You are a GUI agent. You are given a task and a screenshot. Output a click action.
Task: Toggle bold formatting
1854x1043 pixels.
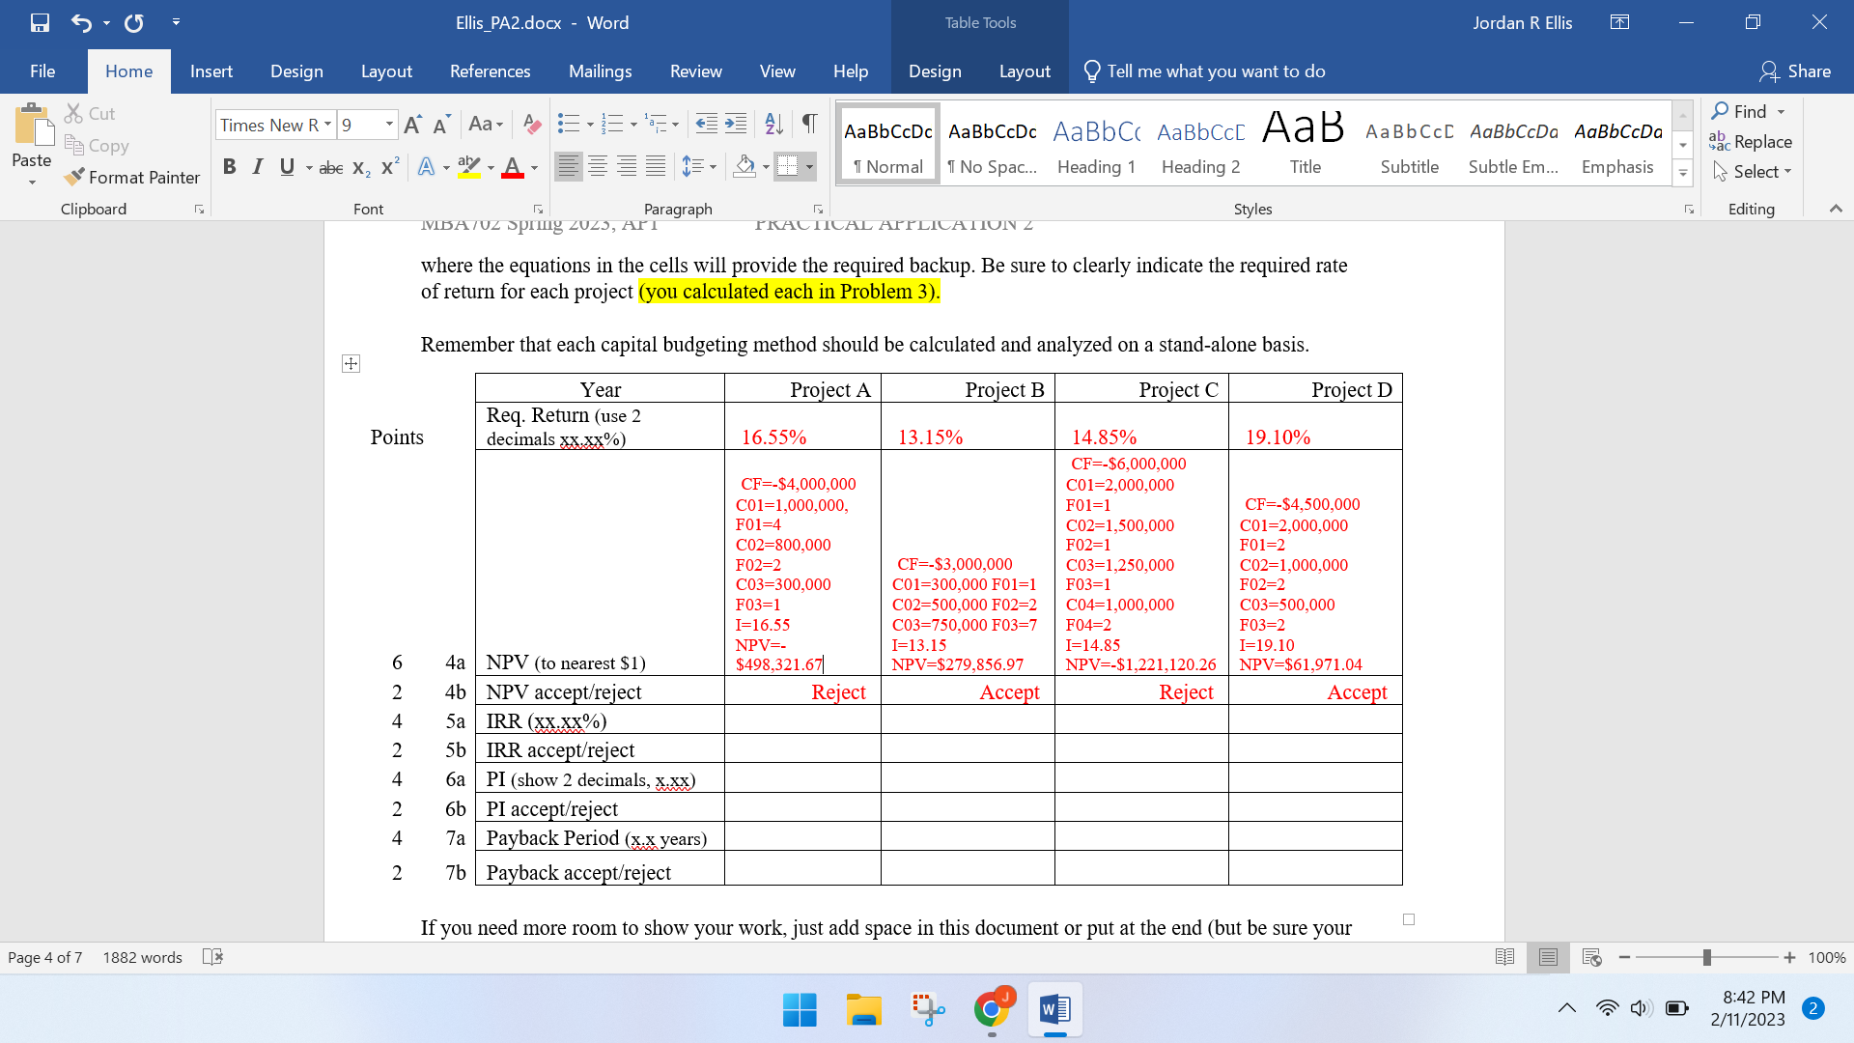229,166
